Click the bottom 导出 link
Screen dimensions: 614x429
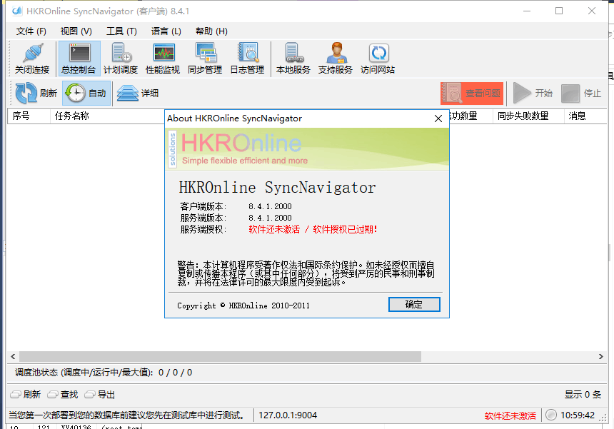point(100,395)
